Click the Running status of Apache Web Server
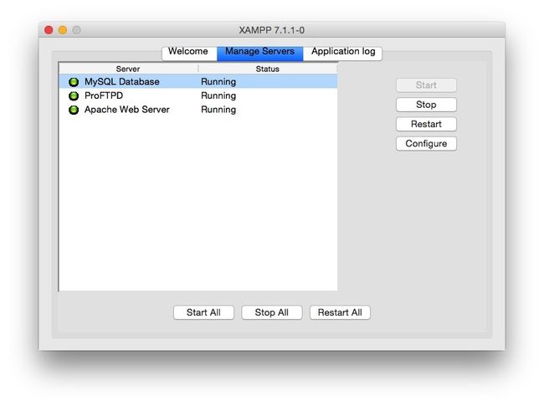The height and width of the screenshot is (406, 544). 218,110
